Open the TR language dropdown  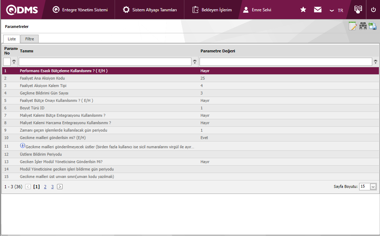336,10
